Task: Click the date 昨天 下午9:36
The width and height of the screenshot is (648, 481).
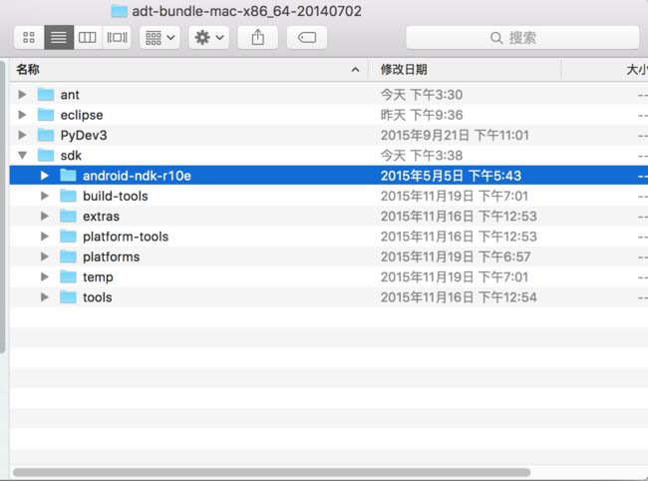Action: click(x=421, y=115)
